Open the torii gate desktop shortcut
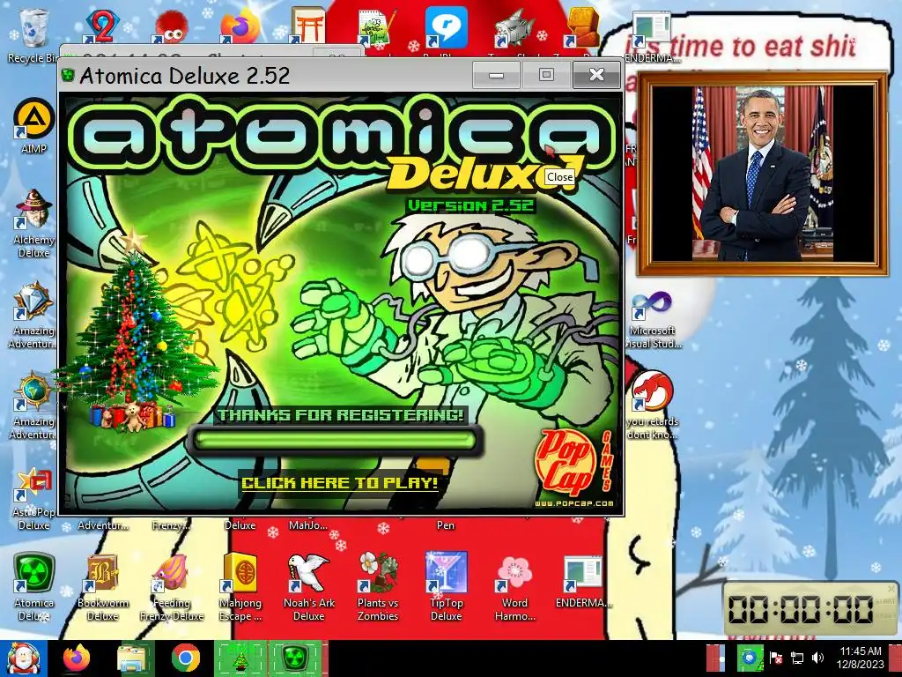The height and width of the screenshot is (677, 902). click(x=307, y=26)
